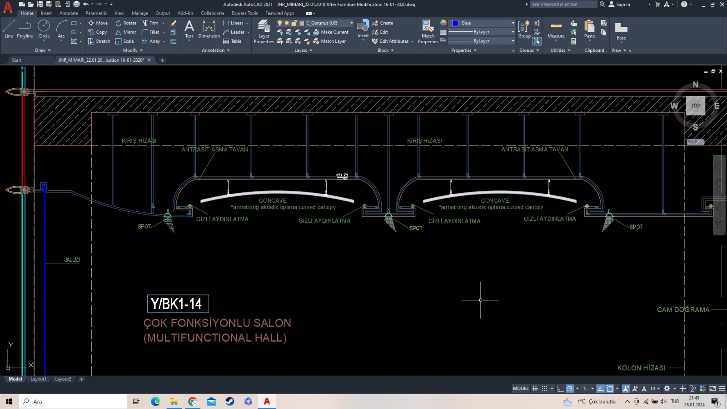This screenshot has height=409, width=727.
Task: Toggle drawing grid display in status bar
Action: click(x=535, y=389)
